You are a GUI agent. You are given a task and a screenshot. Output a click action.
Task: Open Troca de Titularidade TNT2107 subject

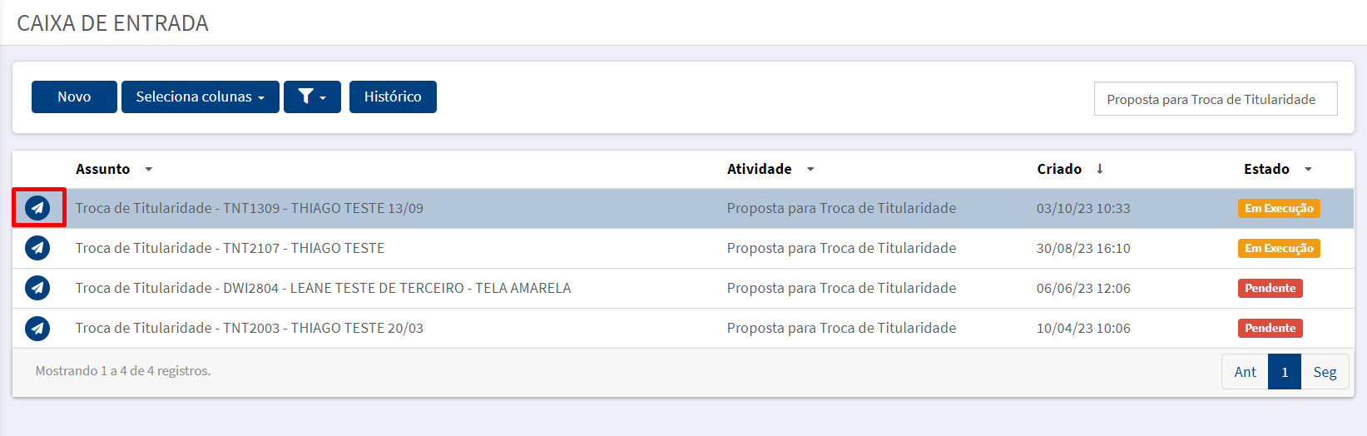(230, 248)
